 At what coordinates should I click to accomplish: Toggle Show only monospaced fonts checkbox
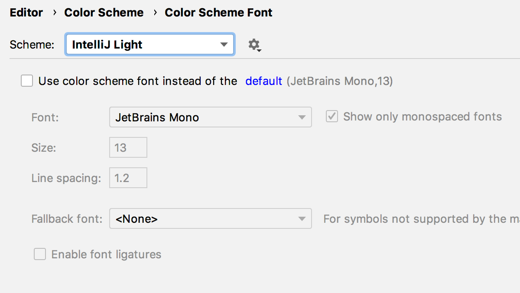click(332, 117)
